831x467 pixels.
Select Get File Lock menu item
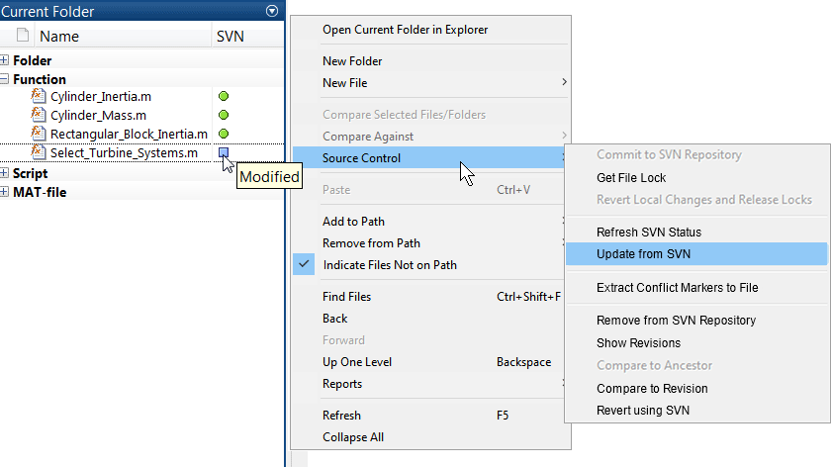(631, 178)
